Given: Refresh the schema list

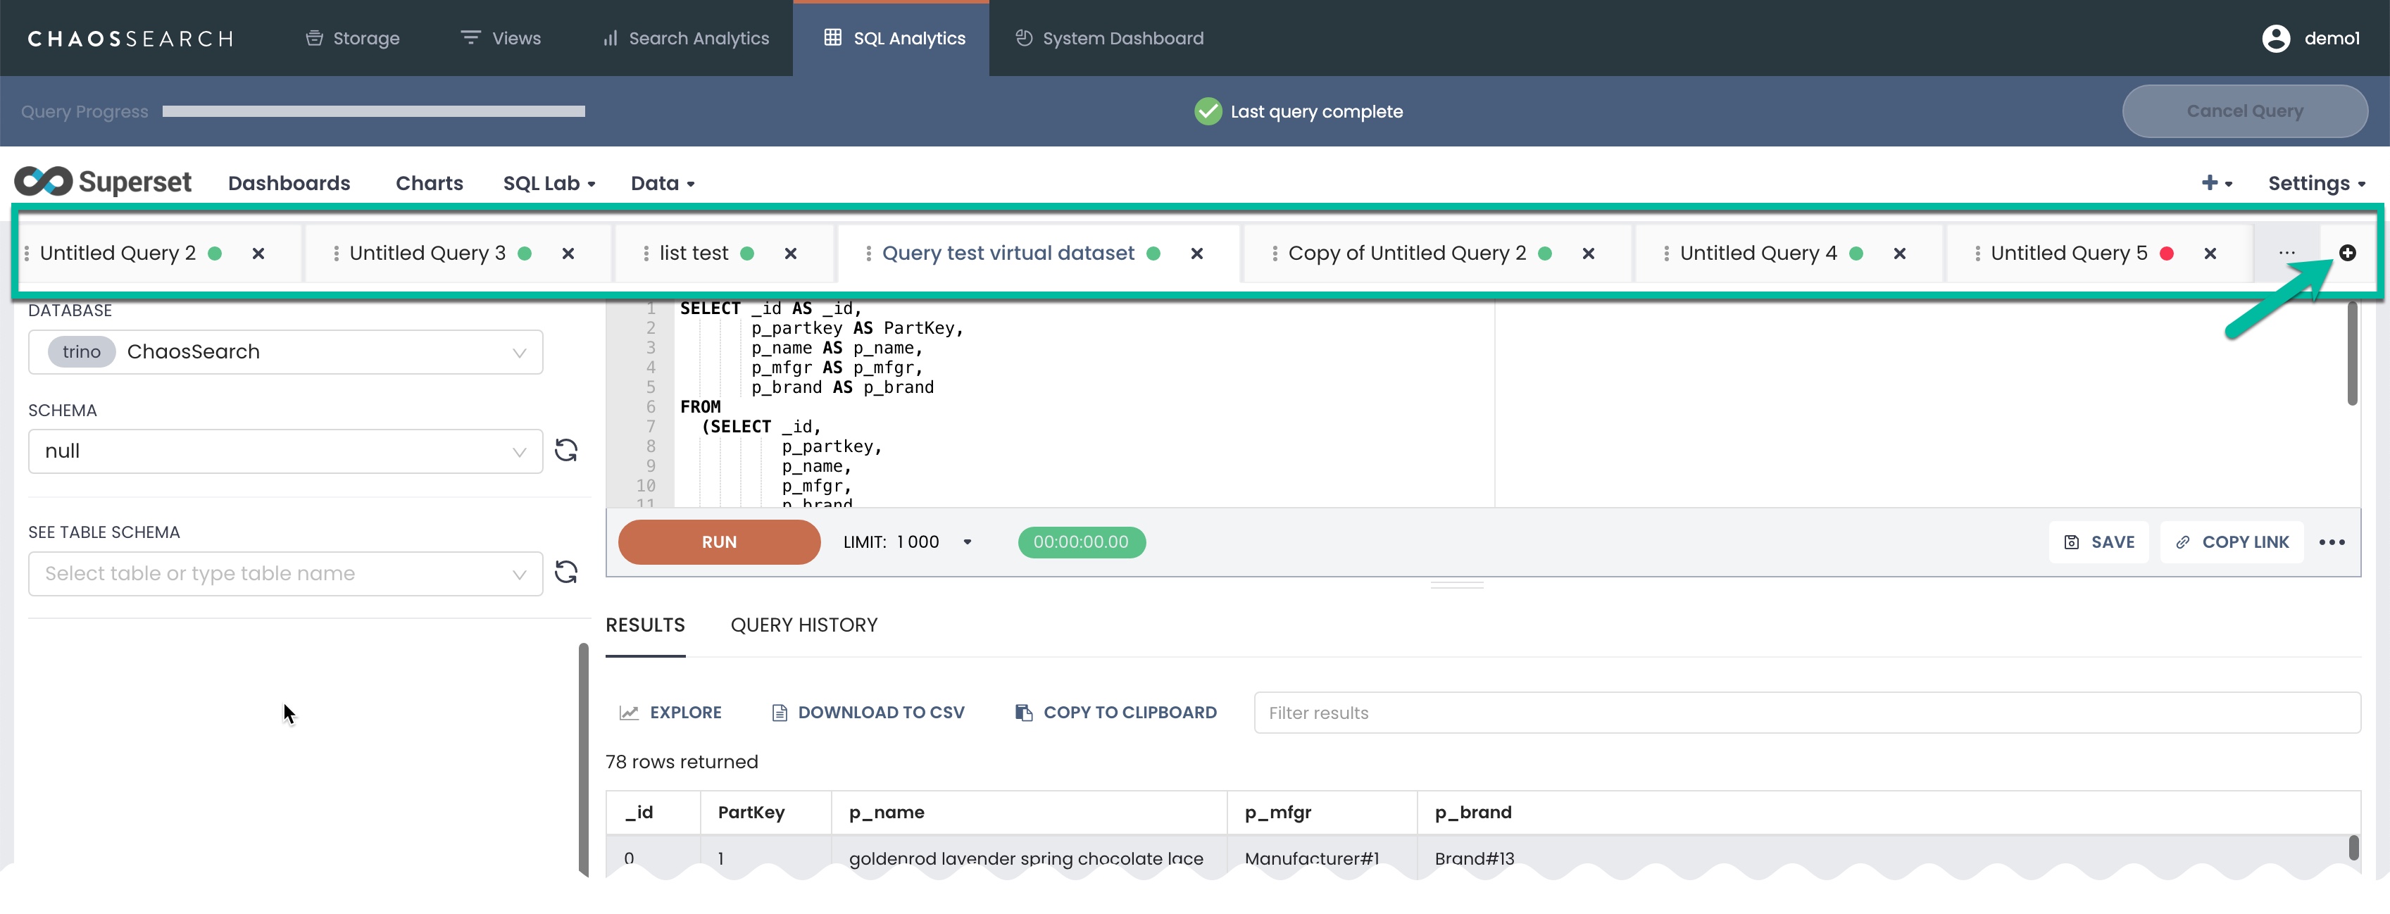Looking at the screenshot, I should tap(566, 450).
